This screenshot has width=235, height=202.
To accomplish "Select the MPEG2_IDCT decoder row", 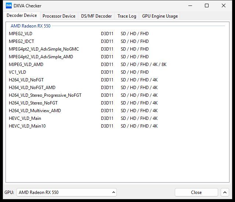I will pos(117,41).
